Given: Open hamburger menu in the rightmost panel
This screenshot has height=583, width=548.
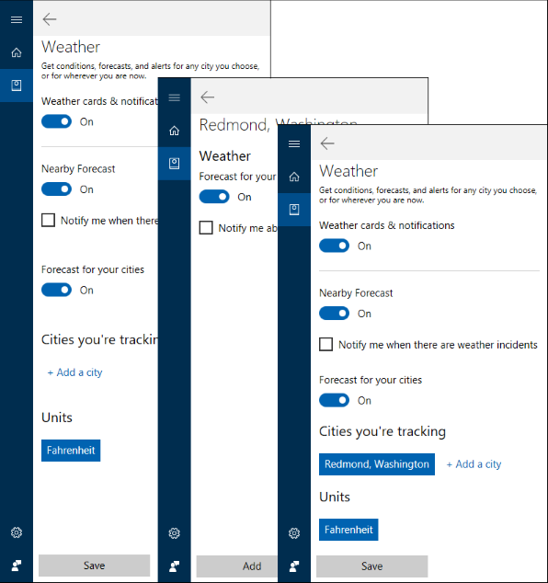Looking at the screenshot, I should [x=294, y=143].
